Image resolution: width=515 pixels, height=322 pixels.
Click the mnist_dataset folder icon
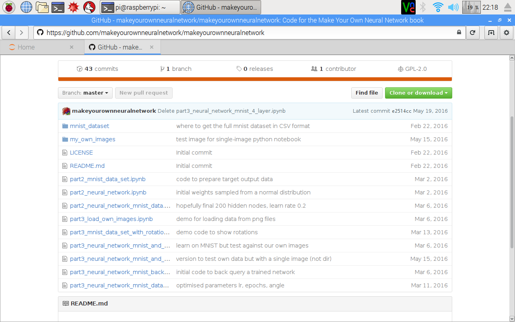[65, 126]
